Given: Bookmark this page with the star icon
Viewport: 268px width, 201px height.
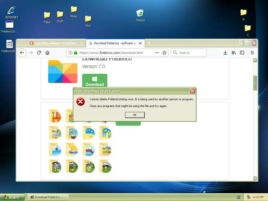Looking at the screenshot, I should tap(164, 53).
